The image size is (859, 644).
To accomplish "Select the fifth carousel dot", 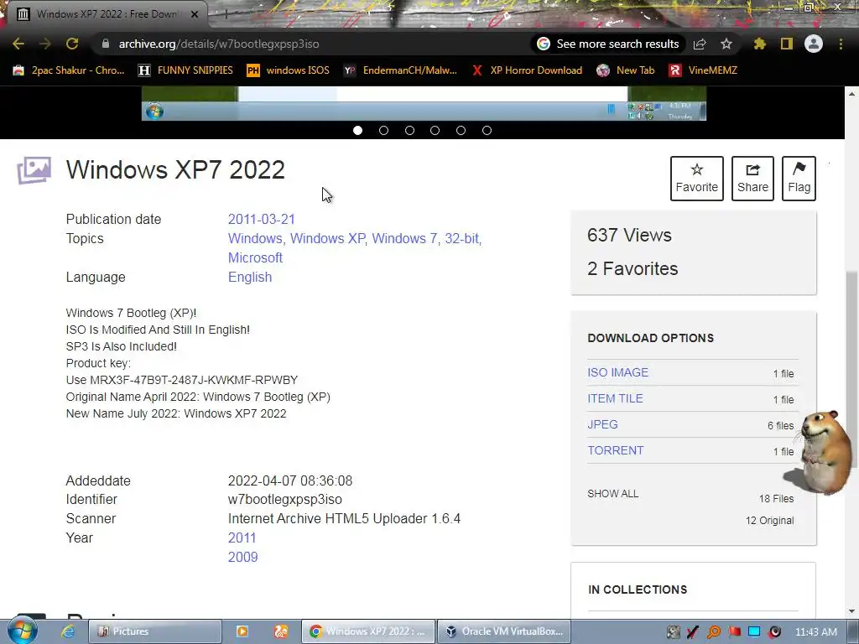I will 461,130.
